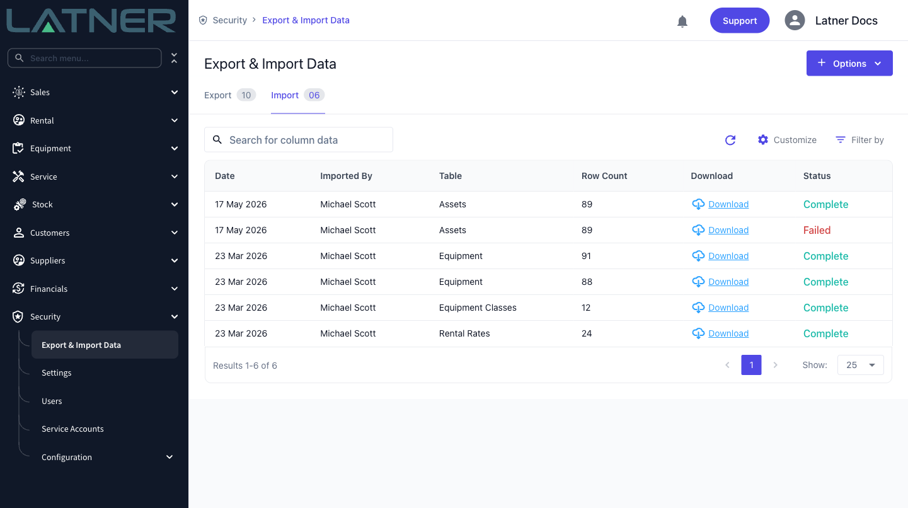Expand the Financials menu chevron

click(x=175, y=289)
